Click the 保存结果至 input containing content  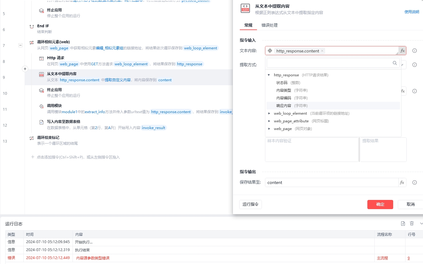(x=332, y=182)
